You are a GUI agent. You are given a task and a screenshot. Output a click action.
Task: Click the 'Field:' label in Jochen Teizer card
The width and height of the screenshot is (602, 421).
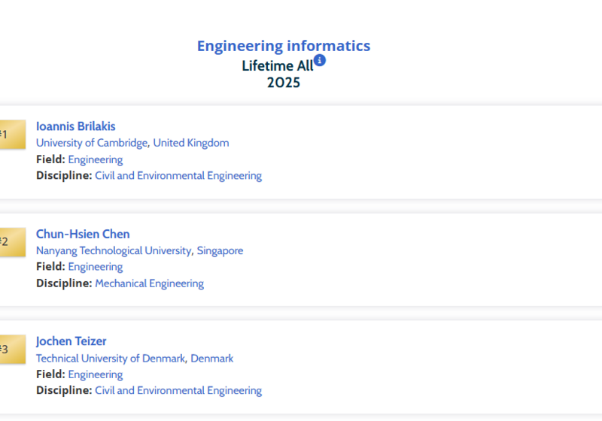click(x=50, y=374)
